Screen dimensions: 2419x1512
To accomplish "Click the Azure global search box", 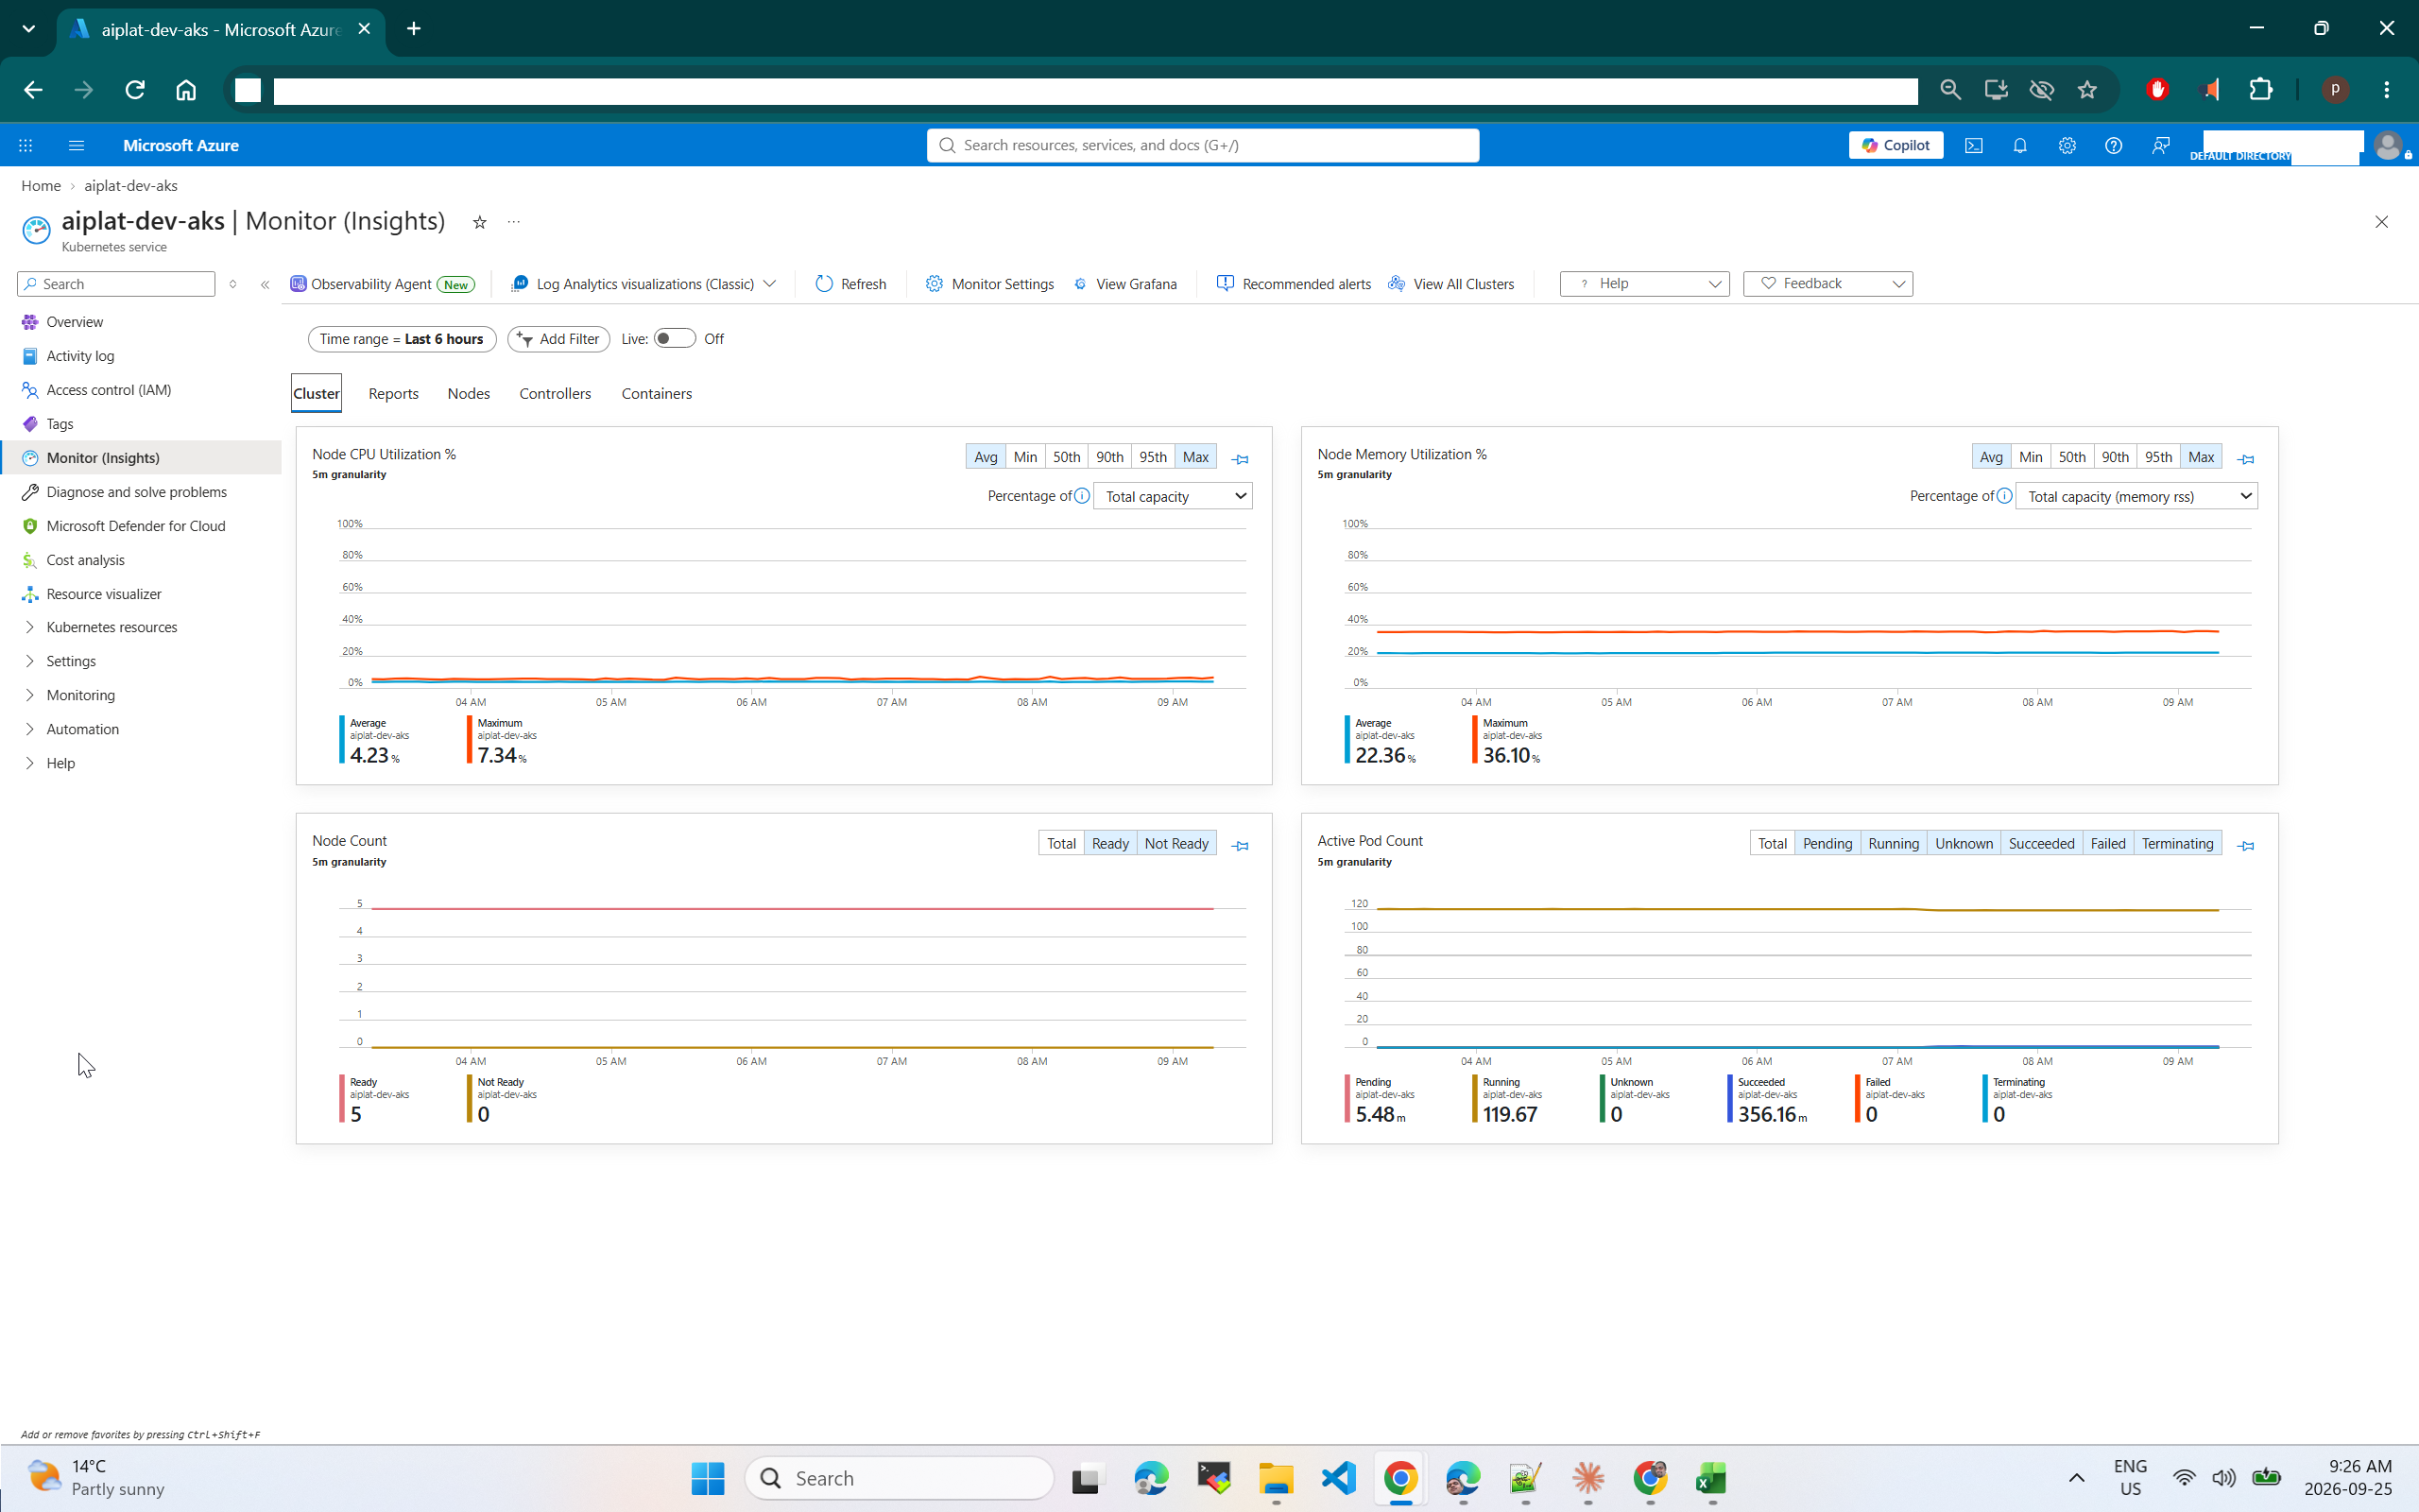I will point(1203,145).
